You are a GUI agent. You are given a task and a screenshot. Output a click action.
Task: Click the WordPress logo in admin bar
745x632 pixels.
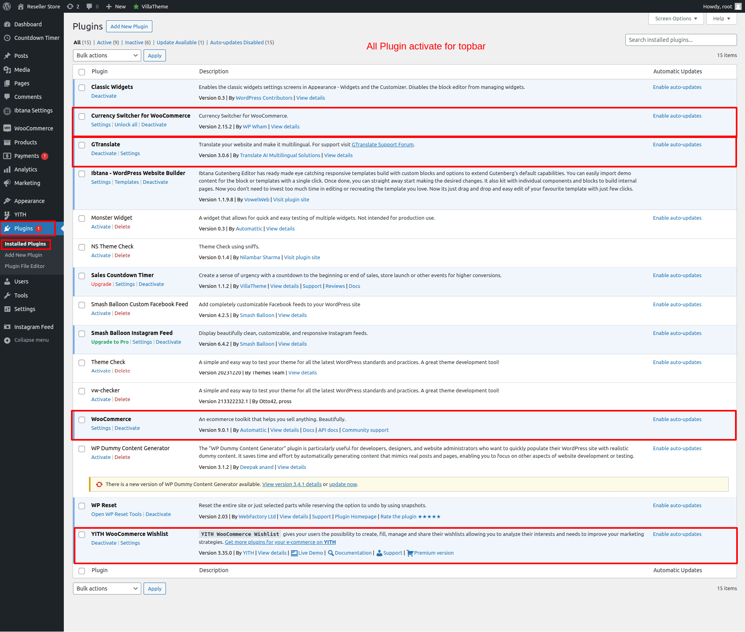pyautogui.click(x=7, y=6)
